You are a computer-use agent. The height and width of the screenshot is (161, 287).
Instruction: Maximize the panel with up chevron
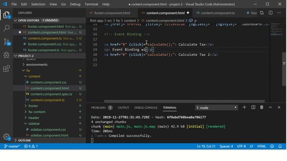[270, 107]
